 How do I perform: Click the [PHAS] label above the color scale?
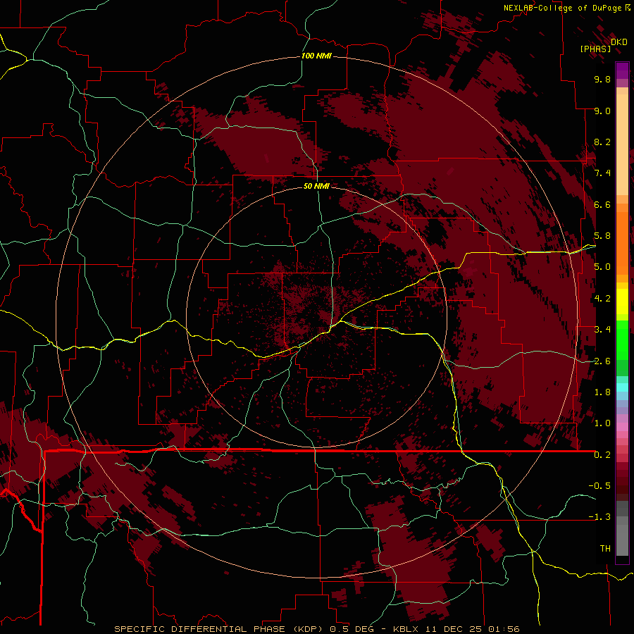595,49
